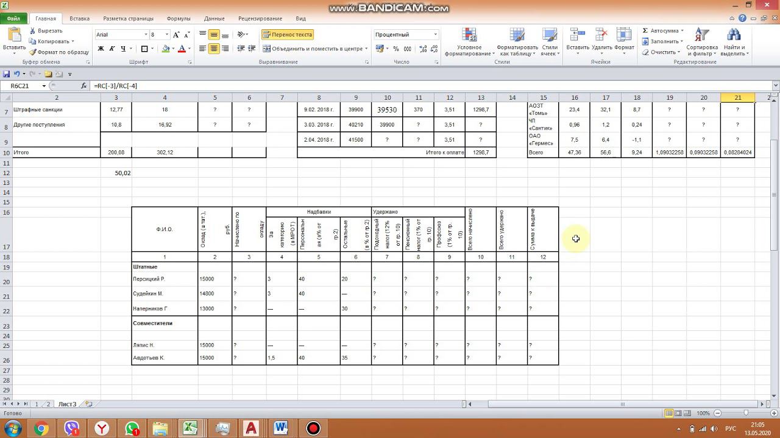
Task: Click the decrease font size icon
Action: 186,35
